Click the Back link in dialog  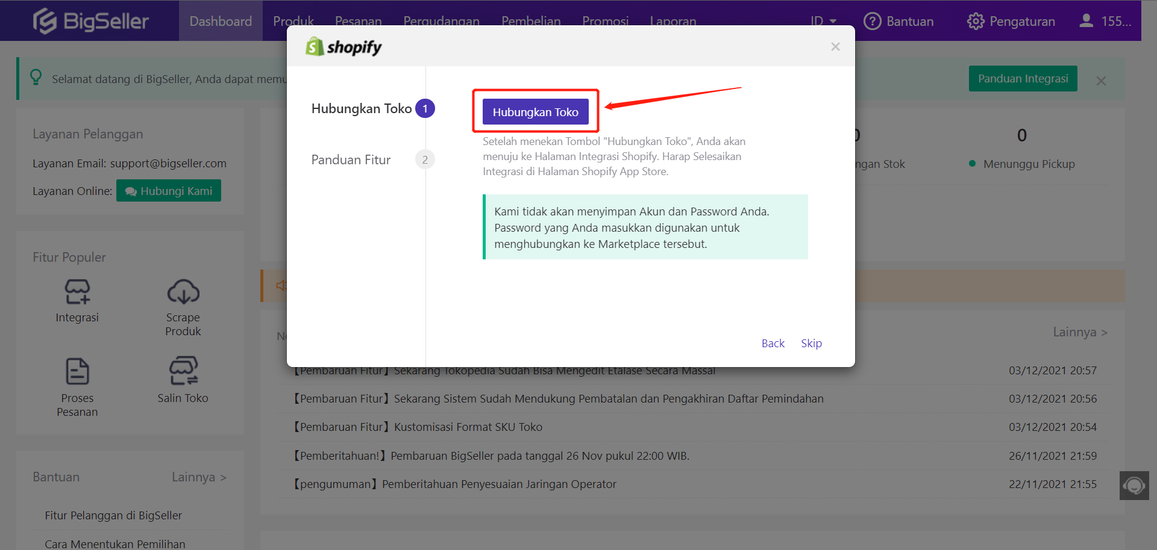[x=773, y=343]
